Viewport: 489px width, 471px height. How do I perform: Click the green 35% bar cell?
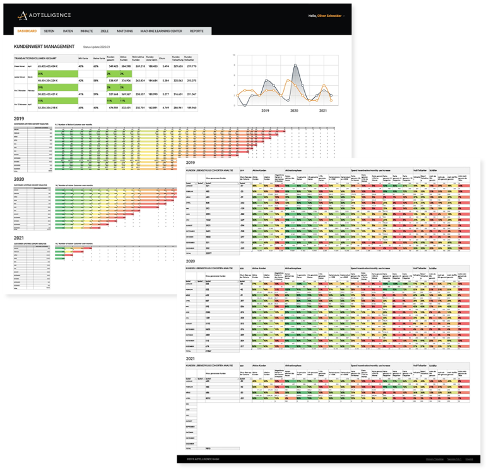pos(57,74)
